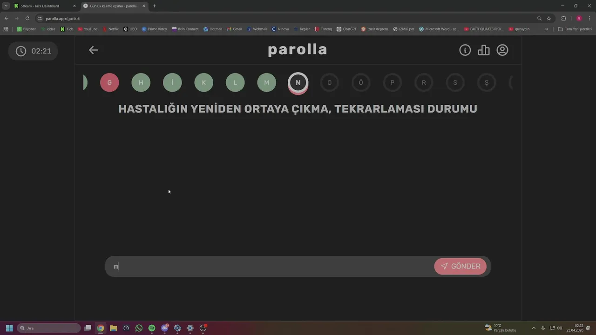596x335 pixels.
Task: Open Spotify from the taskbar
Action: pos(152,328)
